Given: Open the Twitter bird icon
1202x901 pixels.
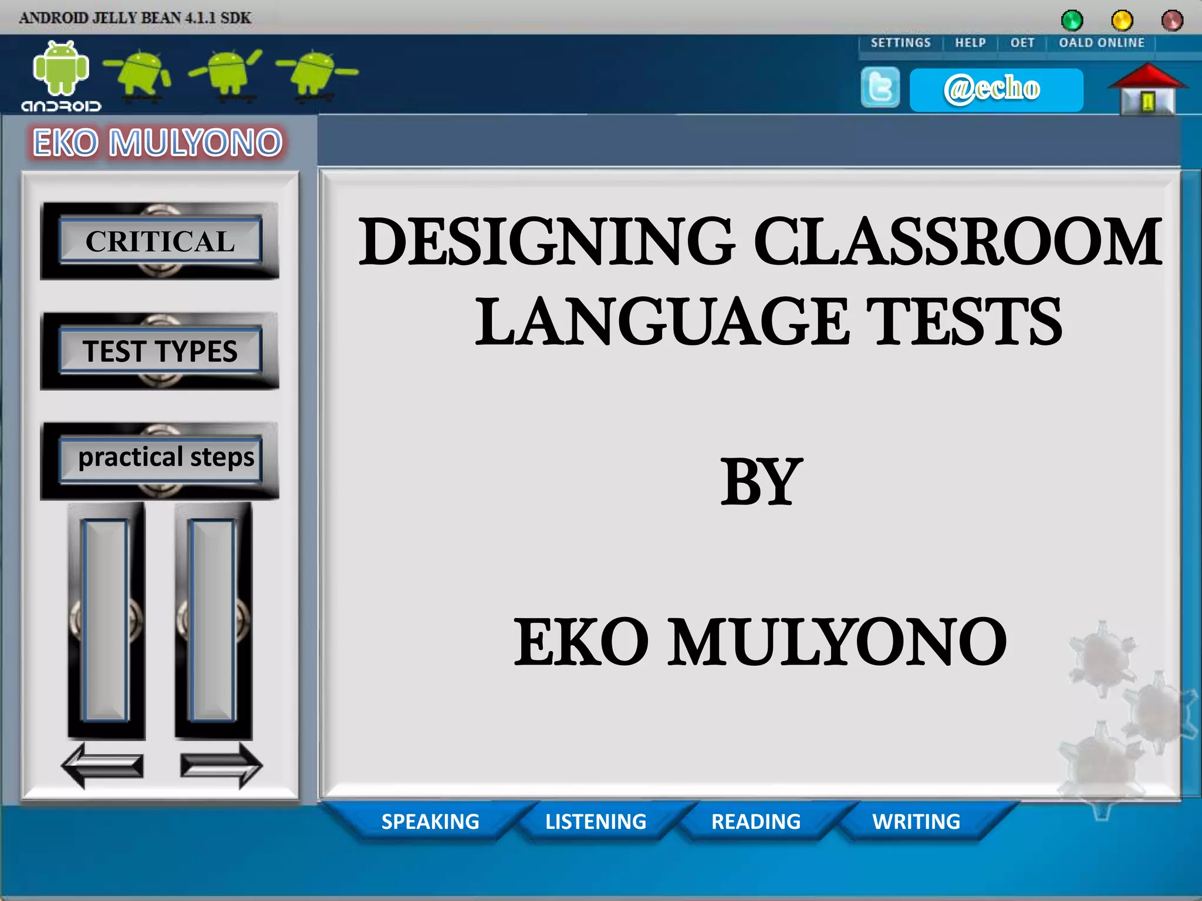Looking at the screenshot, I should [x=880, y=87].
